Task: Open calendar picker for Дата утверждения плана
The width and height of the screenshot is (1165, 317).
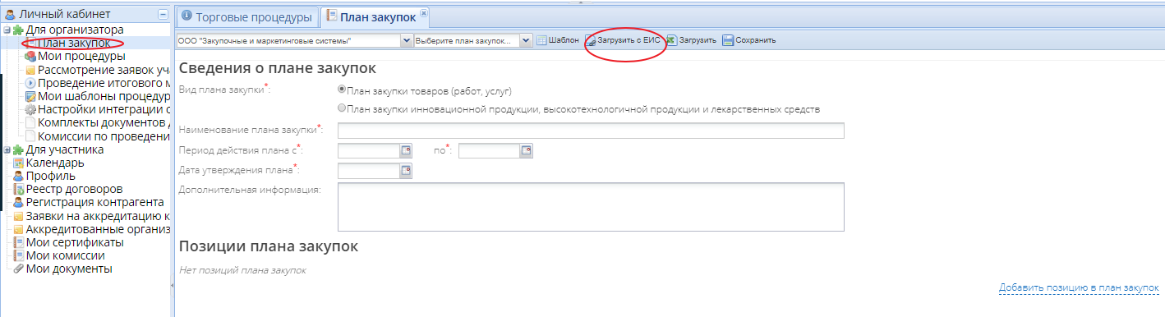Action: 405,171
